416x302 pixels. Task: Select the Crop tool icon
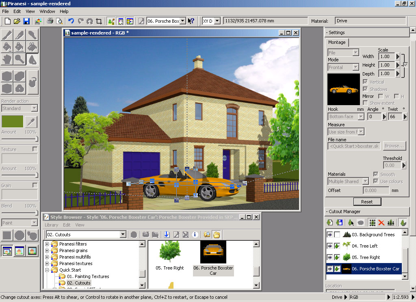[99, 21]
